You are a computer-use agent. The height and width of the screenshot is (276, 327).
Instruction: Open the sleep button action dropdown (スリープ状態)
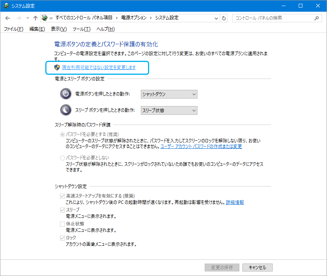(169, 111)
